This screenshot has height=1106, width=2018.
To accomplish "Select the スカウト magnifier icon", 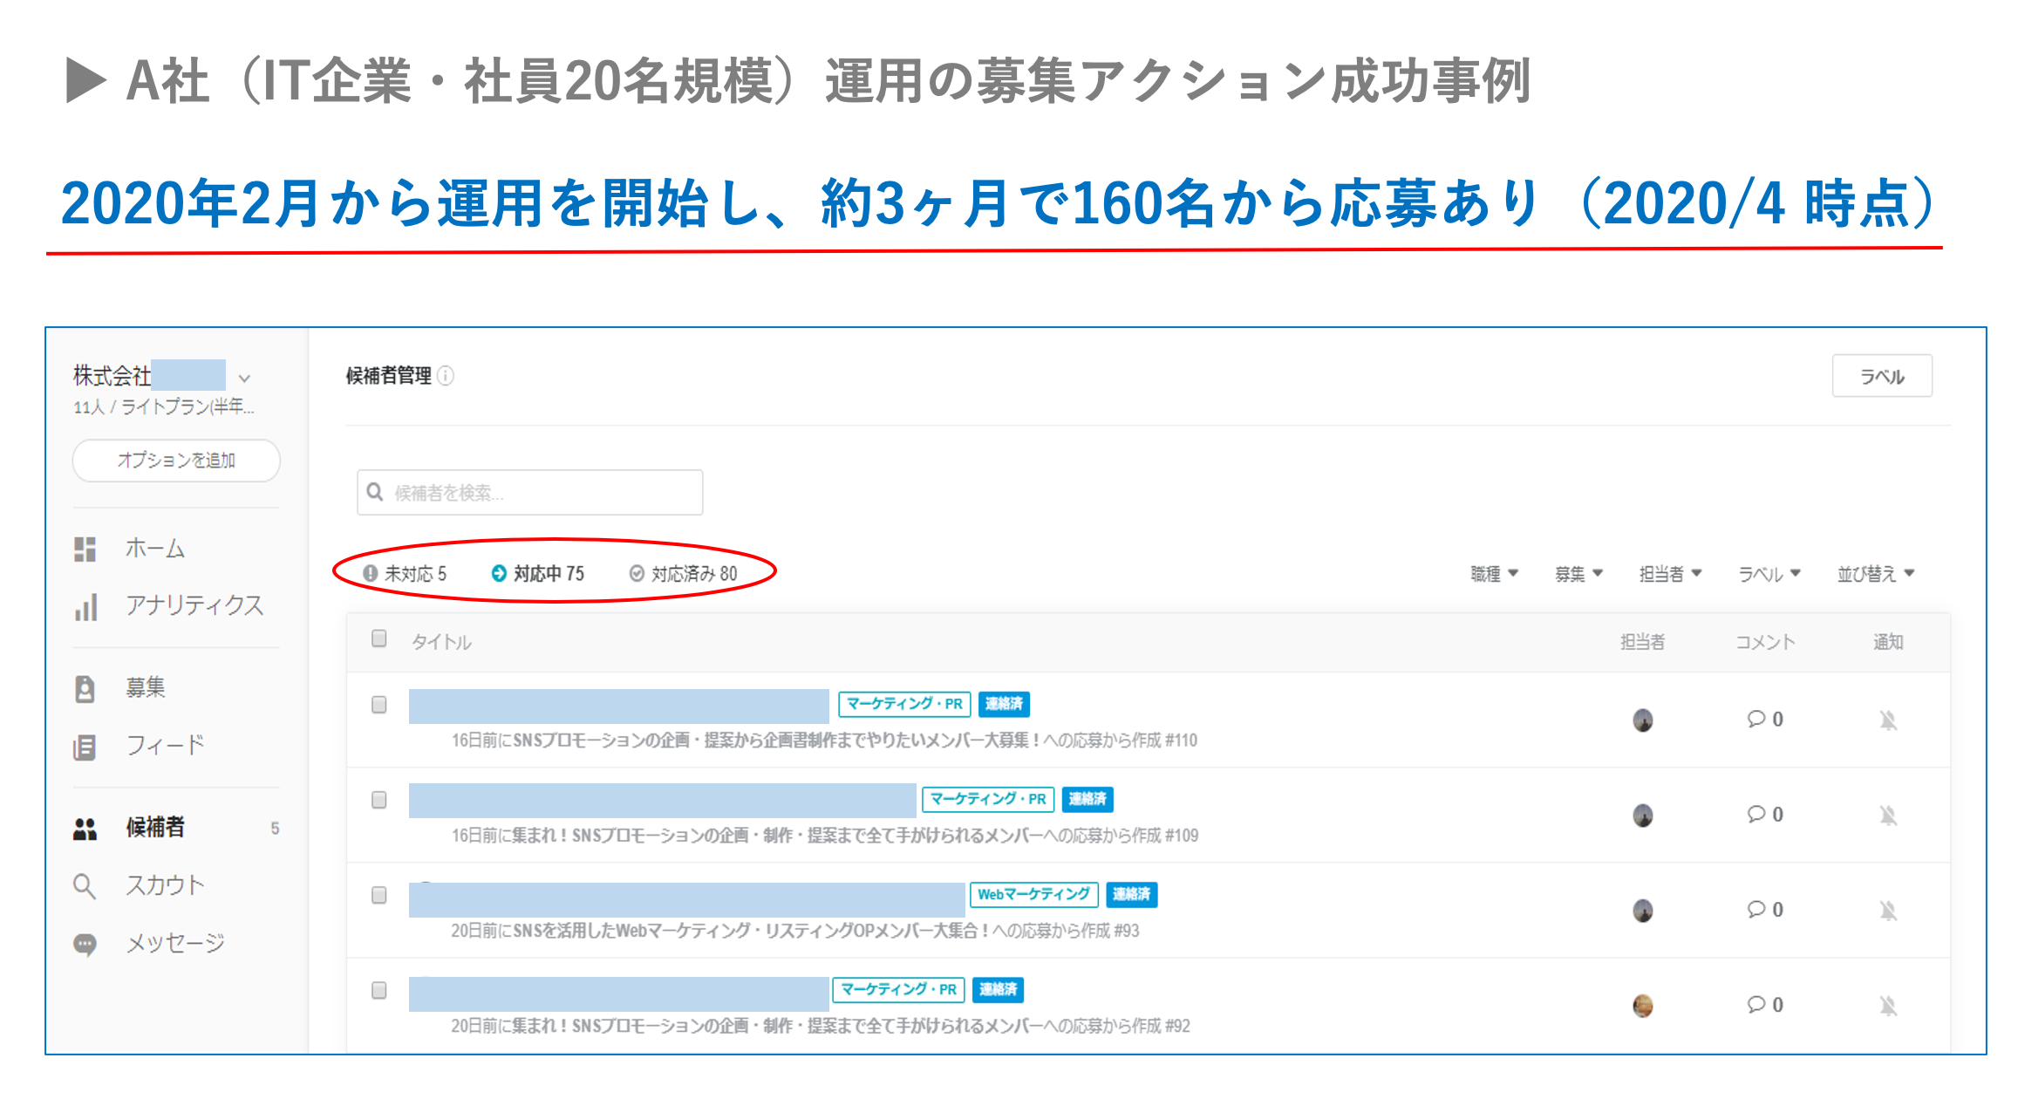I will tap(85, 886).
